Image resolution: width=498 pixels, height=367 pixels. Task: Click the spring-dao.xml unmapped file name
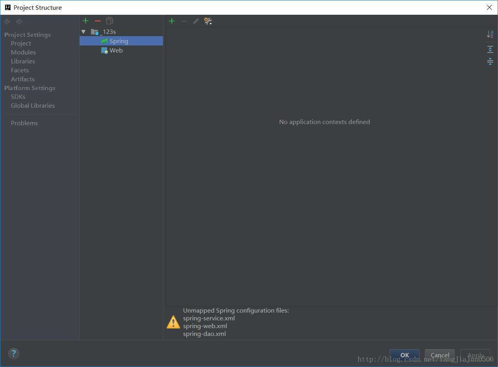point(204,334)
